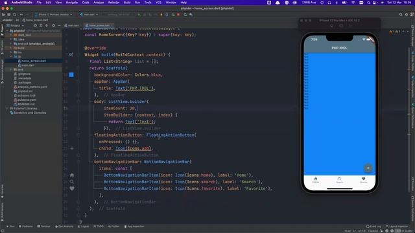Open the Event Log panel
This screenshot has width=415, height=233.
point(373,227)
